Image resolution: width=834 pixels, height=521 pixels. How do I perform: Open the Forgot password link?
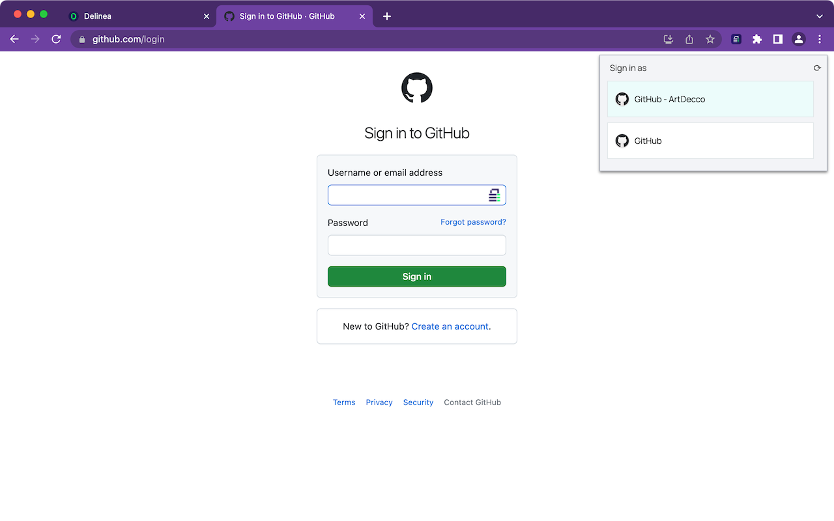click(x=473, y=222)
